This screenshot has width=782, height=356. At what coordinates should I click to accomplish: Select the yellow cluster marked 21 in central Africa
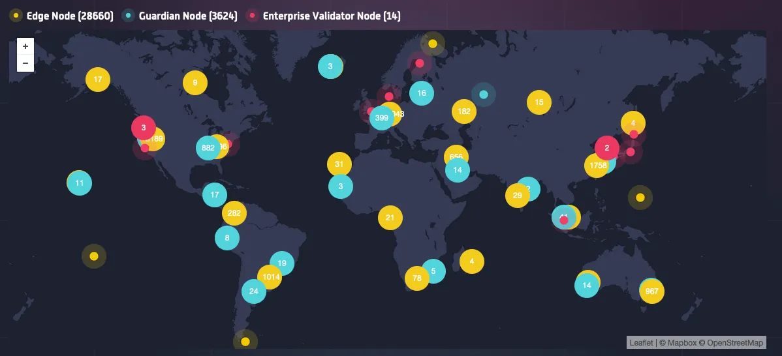click(x=390, y=218)
